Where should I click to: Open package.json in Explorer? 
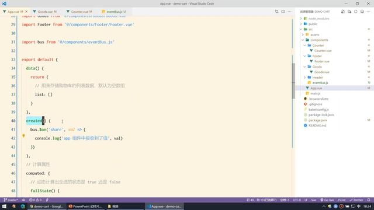tap(317, 120)
